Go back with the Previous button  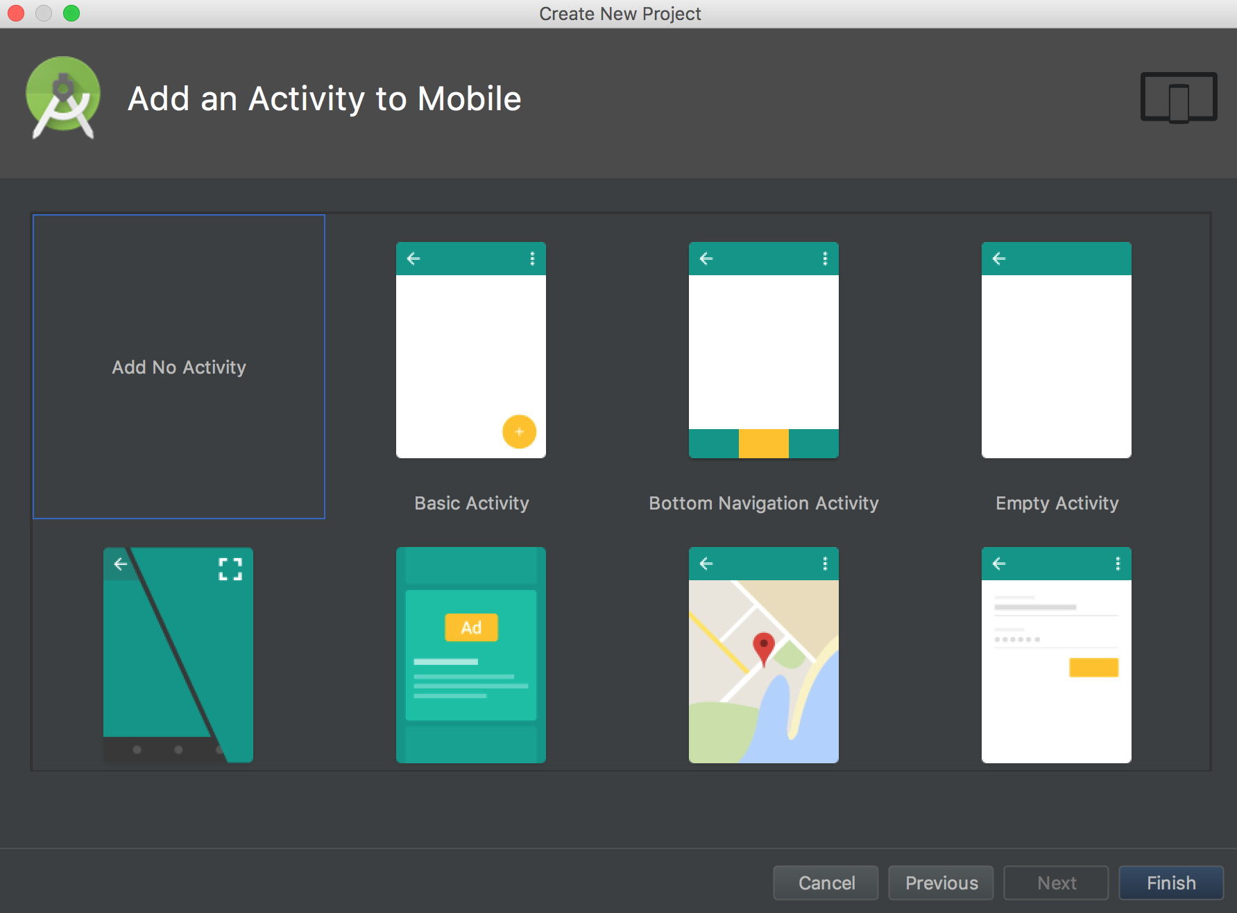(x=941, y=882)
